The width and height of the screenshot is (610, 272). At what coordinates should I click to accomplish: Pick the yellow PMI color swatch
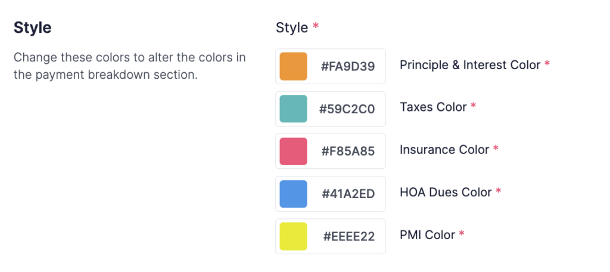(293, 236)
